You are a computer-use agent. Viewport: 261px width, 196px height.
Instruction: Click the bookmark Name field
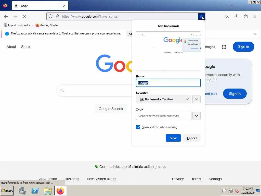[x=168, y=83]
